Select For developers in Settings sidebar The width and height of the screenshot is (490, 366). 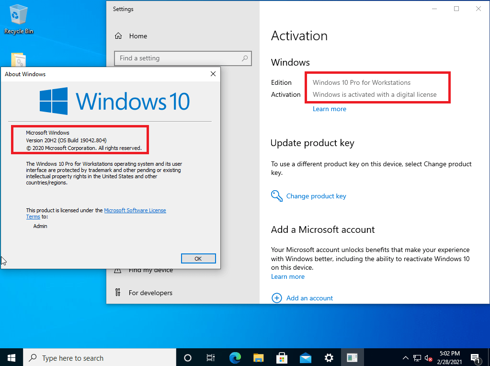pos(150,293)
